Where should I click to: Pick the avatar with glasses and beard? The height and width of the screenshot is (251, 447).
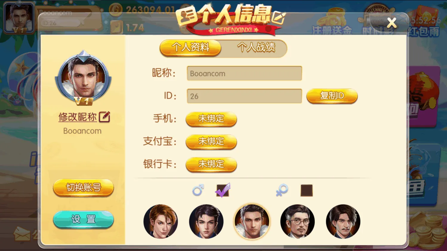click(298, 221)
